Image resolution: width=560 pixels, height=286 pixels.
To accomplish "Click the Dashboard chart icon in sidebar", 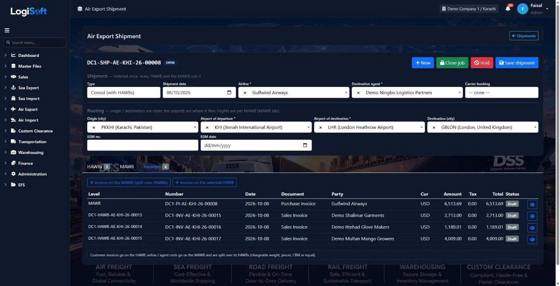I will [13, 55].
